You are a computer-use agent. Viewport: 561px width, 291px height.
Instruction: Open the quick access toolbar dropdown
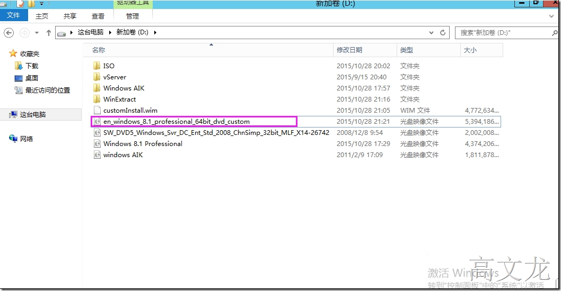click(x=42, y=4)
